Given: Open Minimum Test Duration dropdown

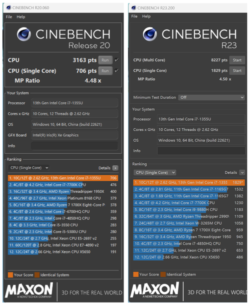Looking at the screenshot, I should [211, 97].
